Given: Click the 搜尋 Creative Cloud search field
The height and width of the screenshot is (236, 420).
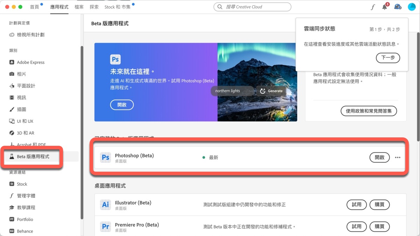Looking at the screenshot, I should tap(252, 7).
